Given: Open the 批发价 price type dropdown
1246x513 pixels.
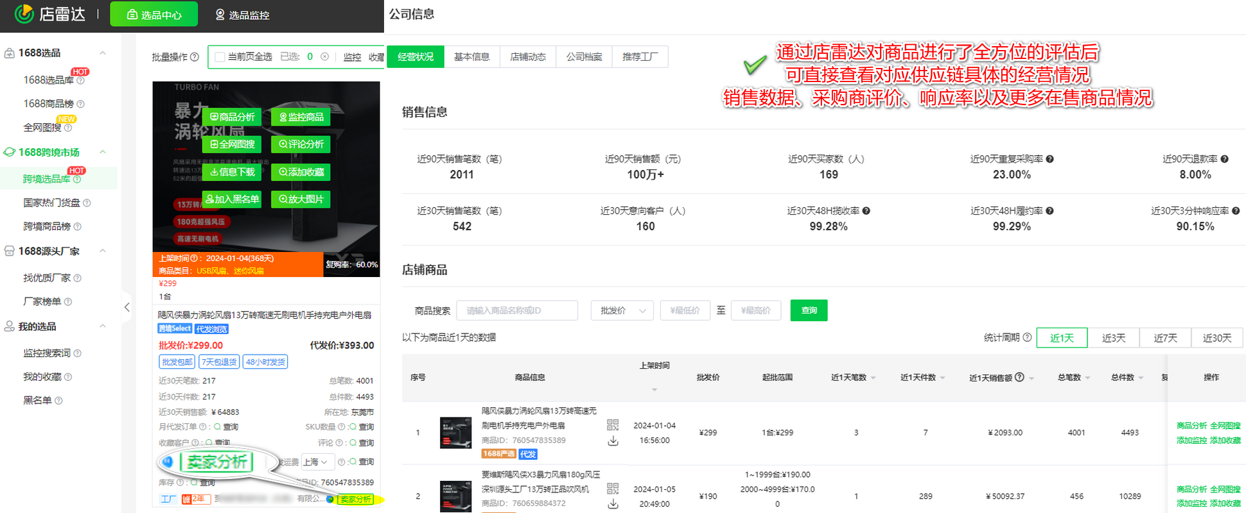Looking at the screenshot, I should 622,310.
